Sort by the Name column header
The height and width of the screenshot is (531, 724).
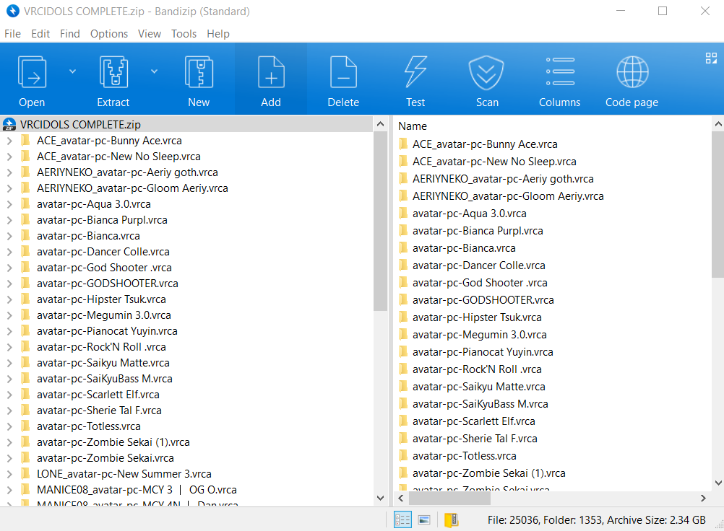[413, 126]
